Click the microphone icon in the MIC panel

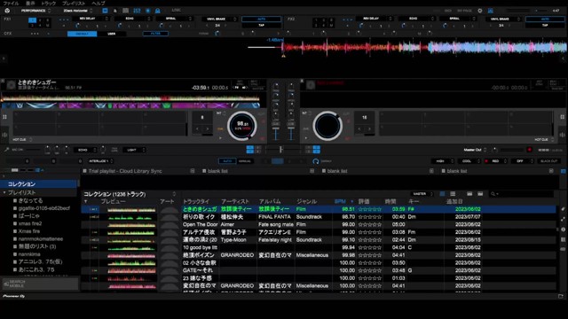(6, 150)
